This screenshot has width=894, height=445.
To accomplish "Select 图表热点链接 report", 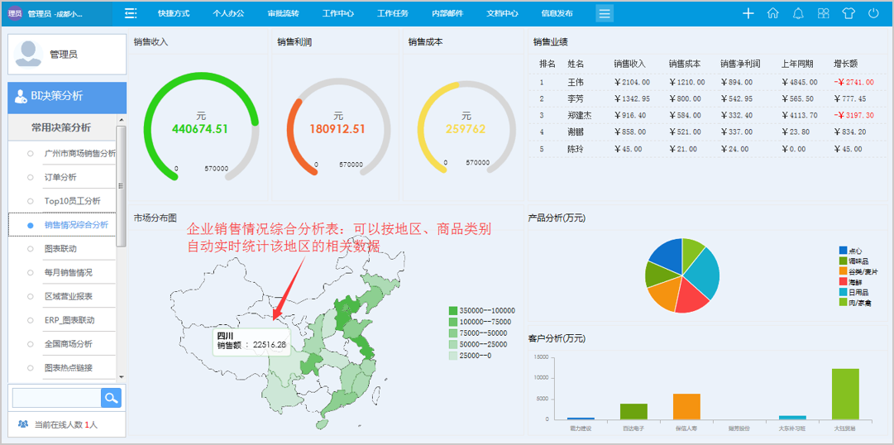I will (69, 367).
